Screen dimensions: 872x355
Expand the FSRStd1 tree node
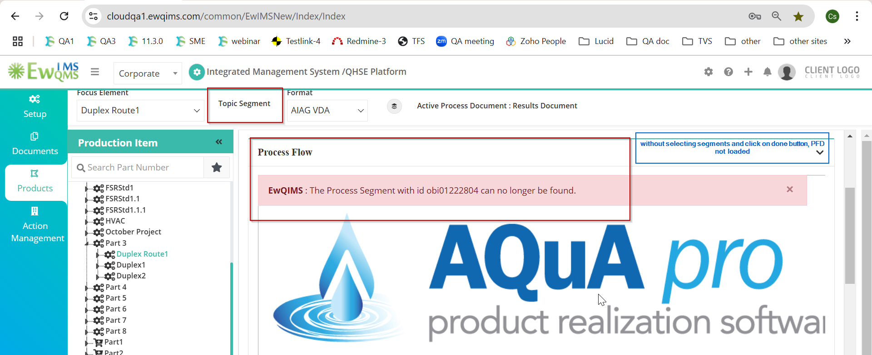click(87, 188)
